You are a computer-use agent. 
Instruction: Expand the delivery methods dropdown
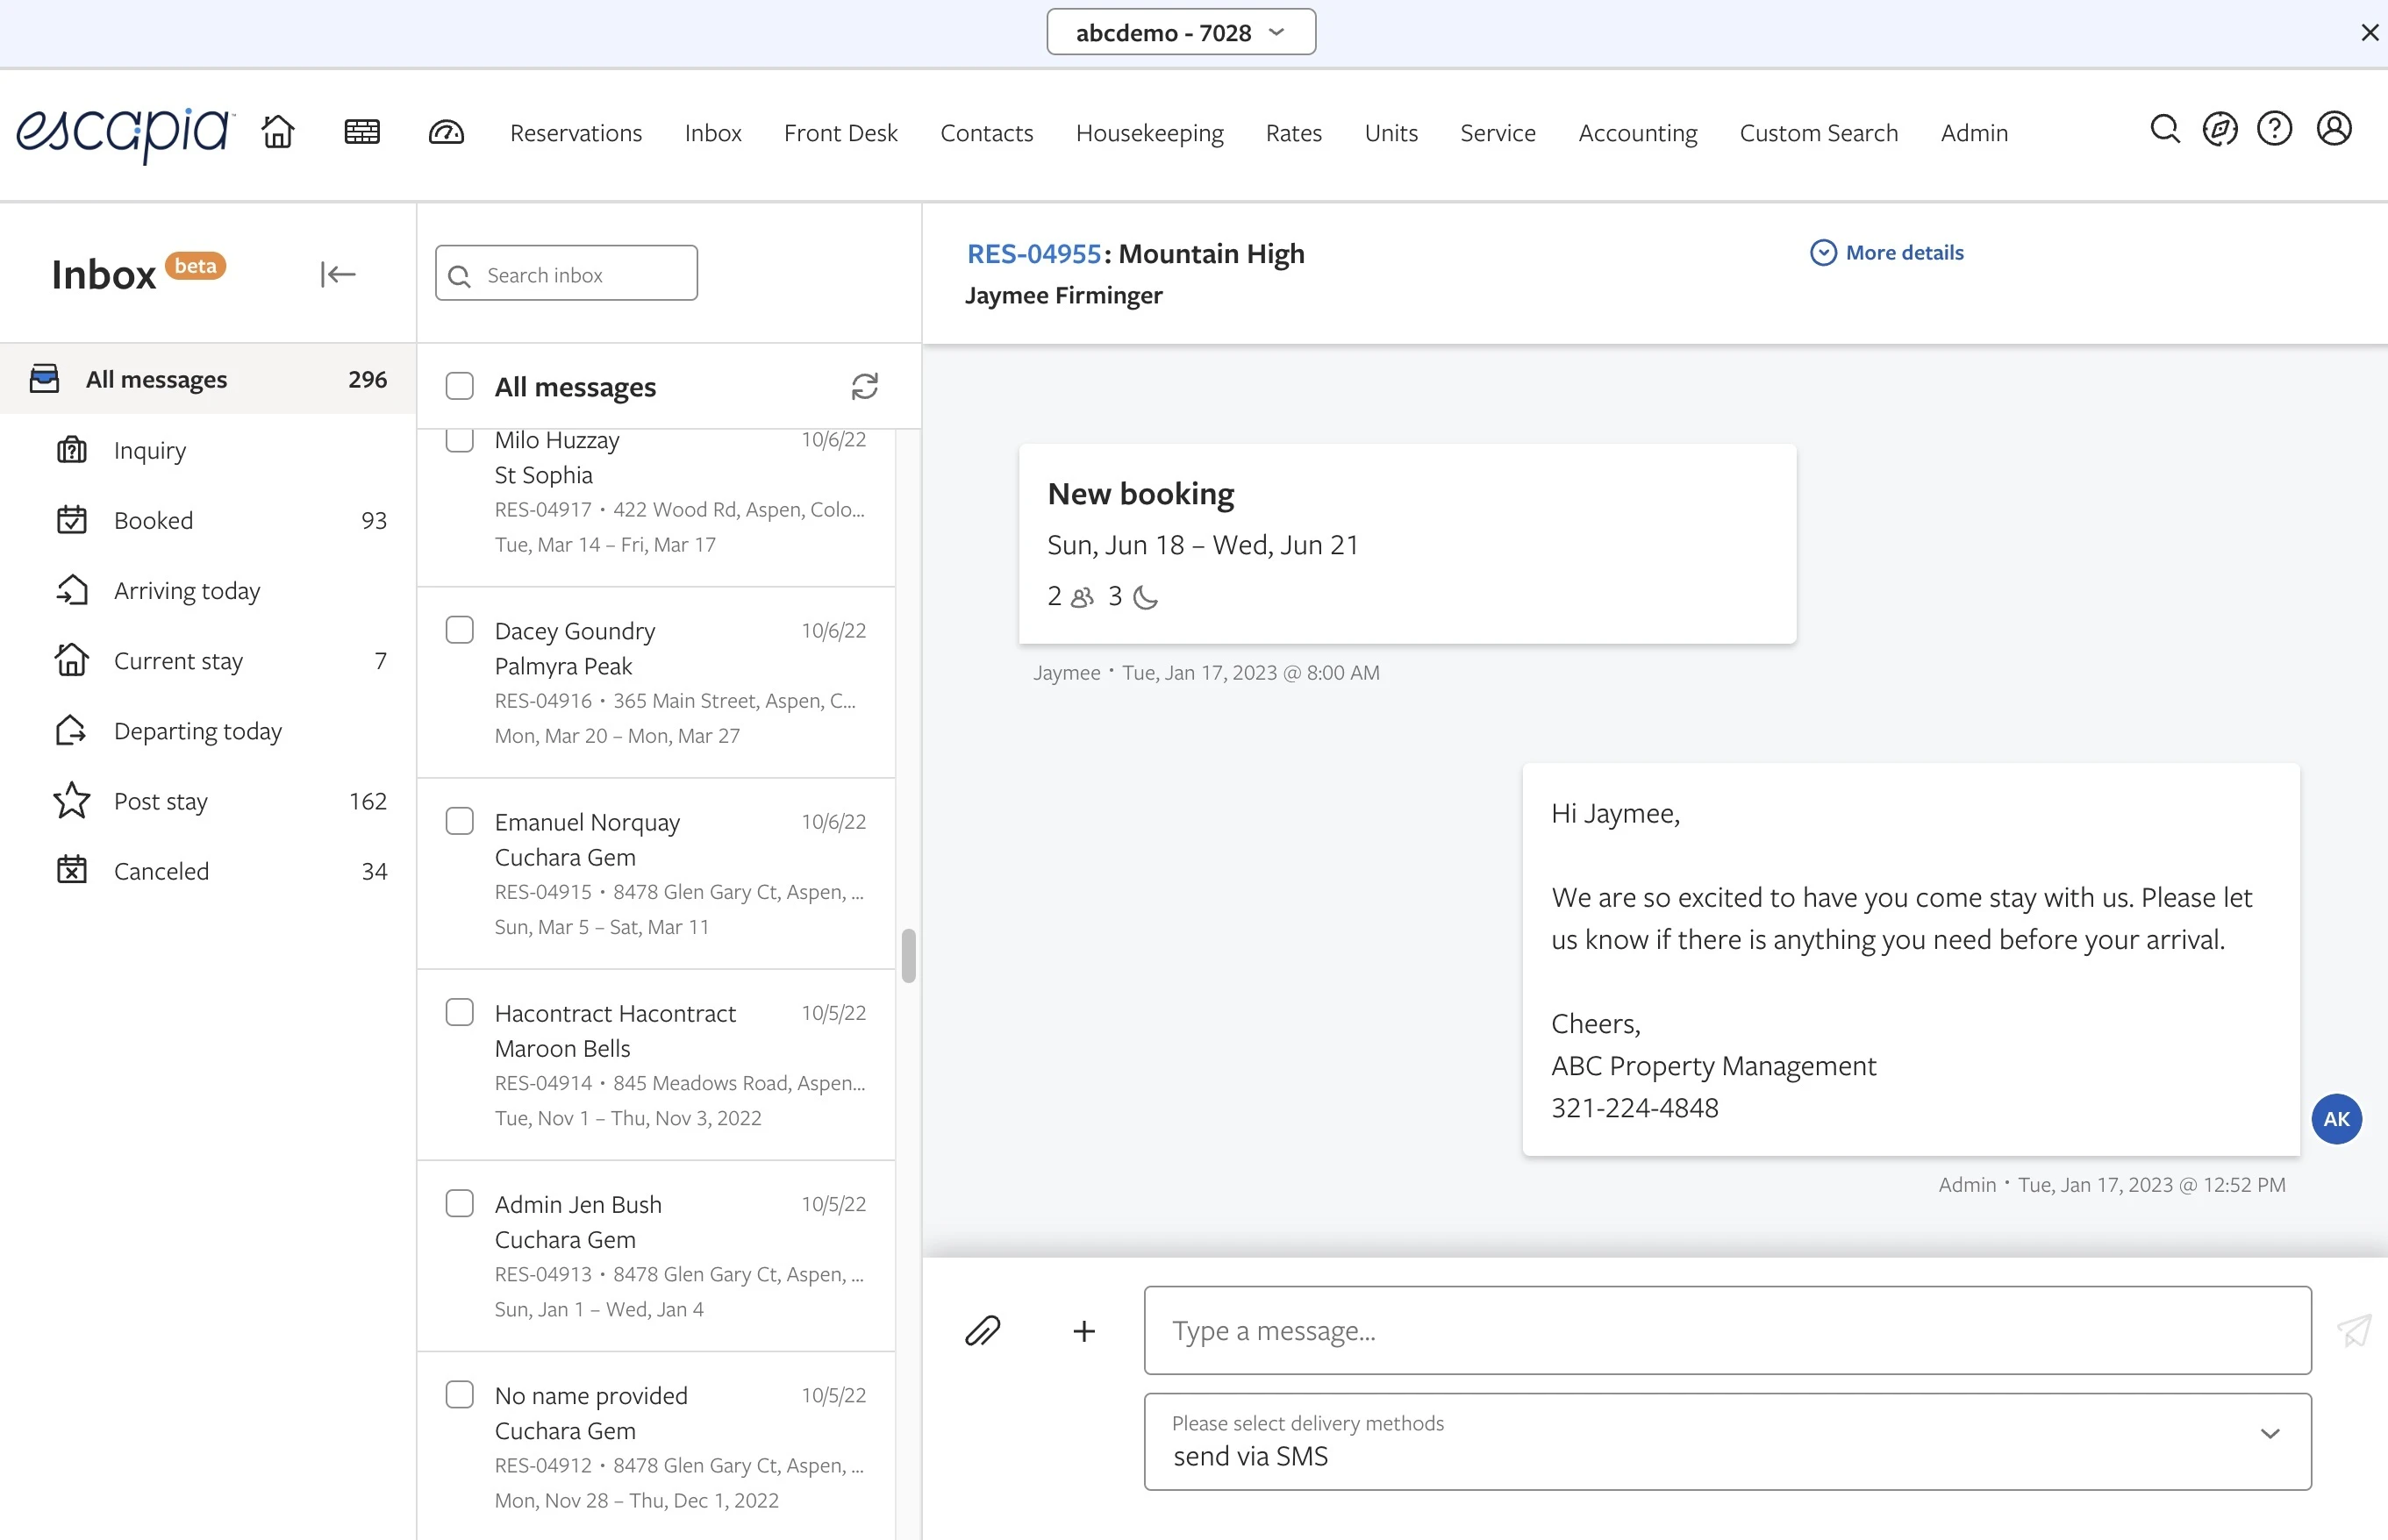tap(2270, 1434)
